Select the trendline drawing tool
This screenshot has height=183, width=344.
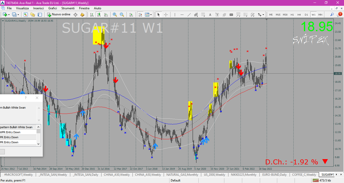click(189, 15)
